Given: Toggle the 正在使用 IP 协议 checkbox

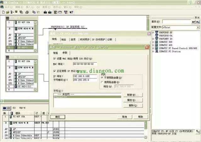Looking at the screenshot, I should pos(54,71).
